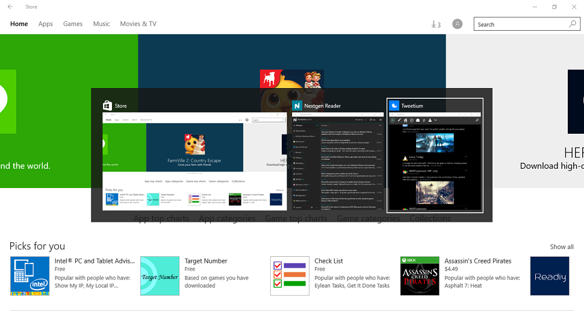Image resolution: width=584 pixels, height=311 pixels.
Task: Click the Readiy app icon
Action: pos(550,276)
